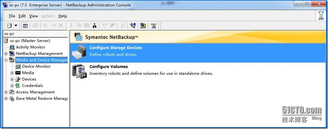Open the View menu

(33, 16)
